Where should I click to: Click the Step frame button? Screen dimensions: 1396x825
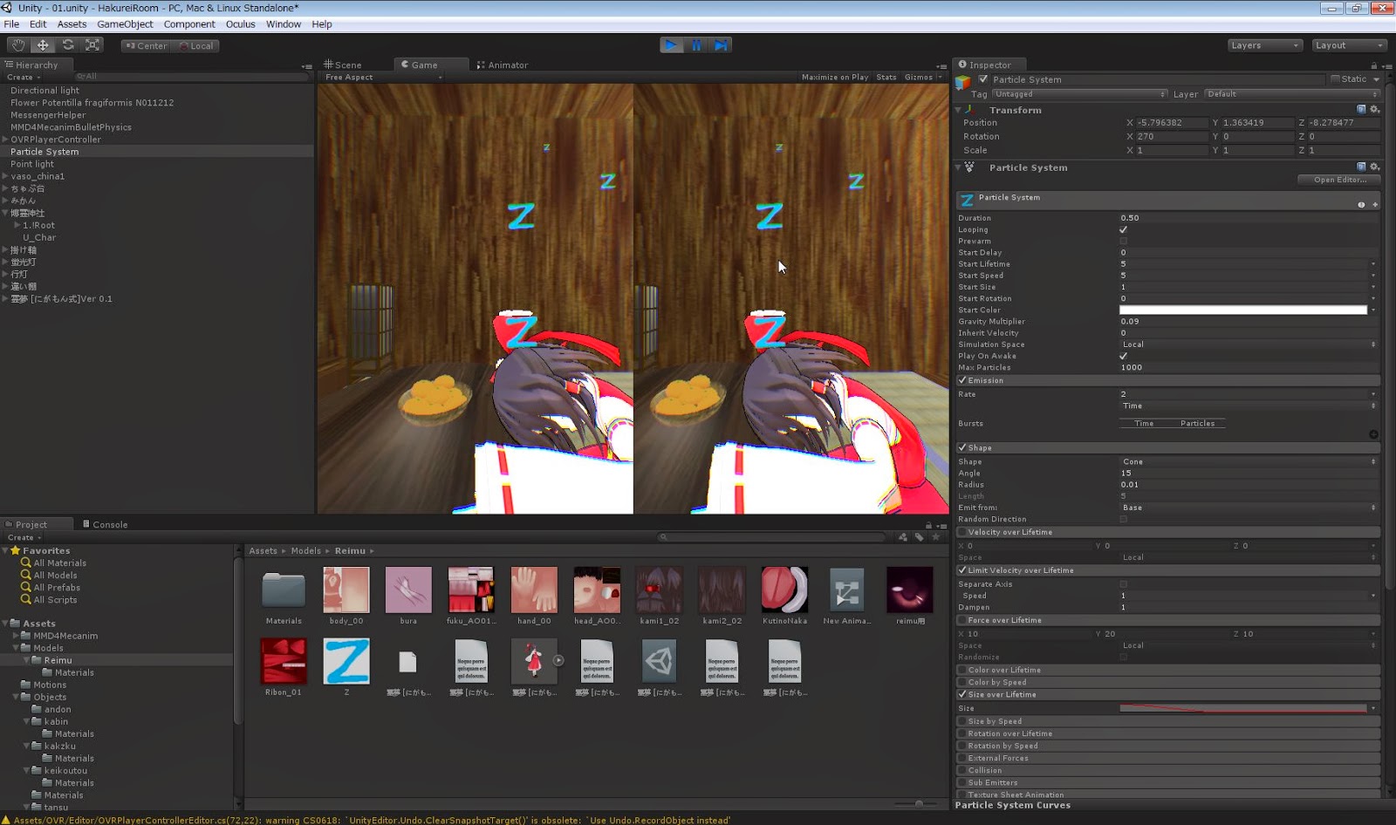coord(721,45)
